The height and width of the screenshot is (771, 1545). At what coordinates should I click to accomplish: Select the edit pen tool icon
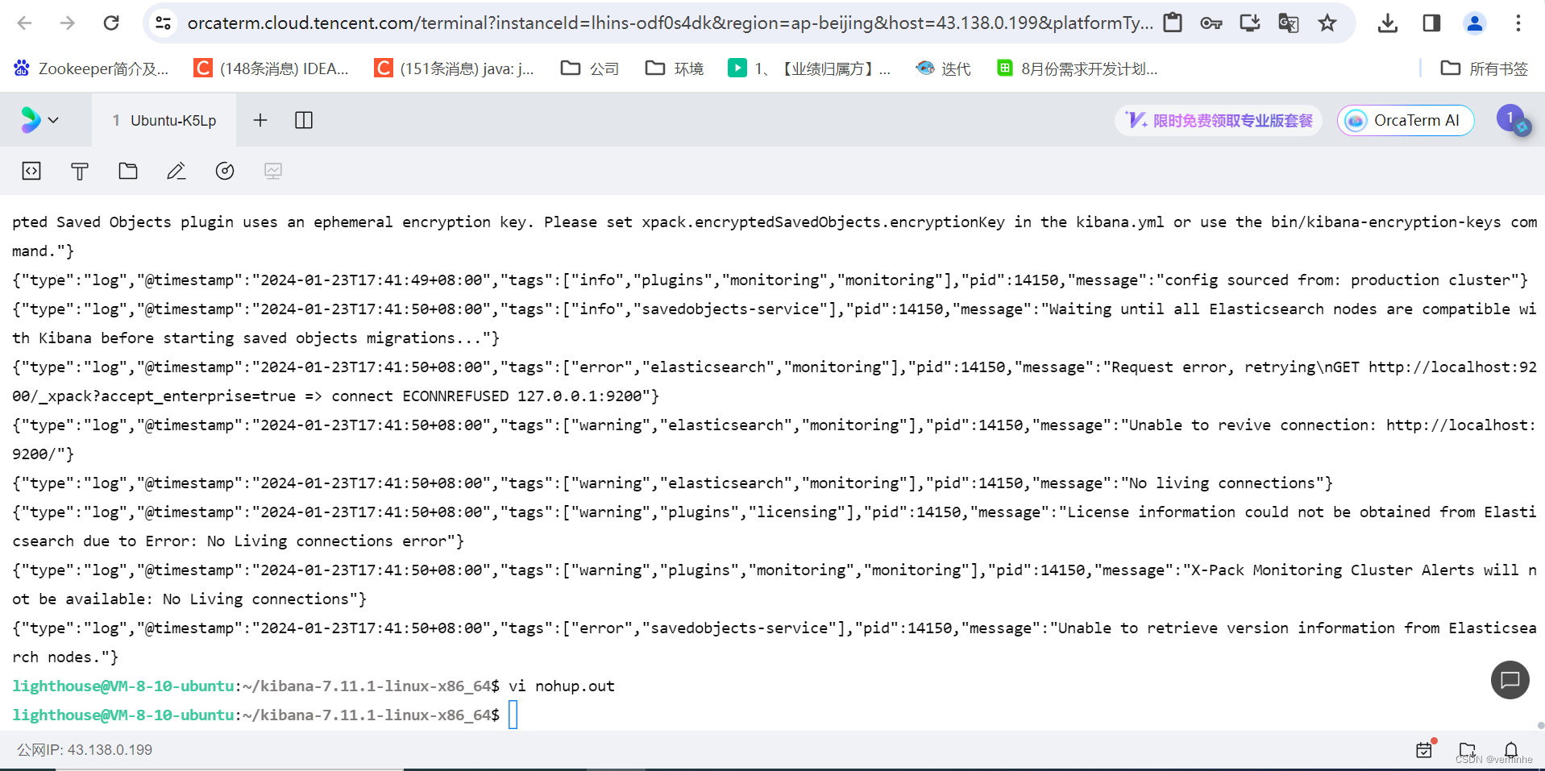click(x=176, y=171)
